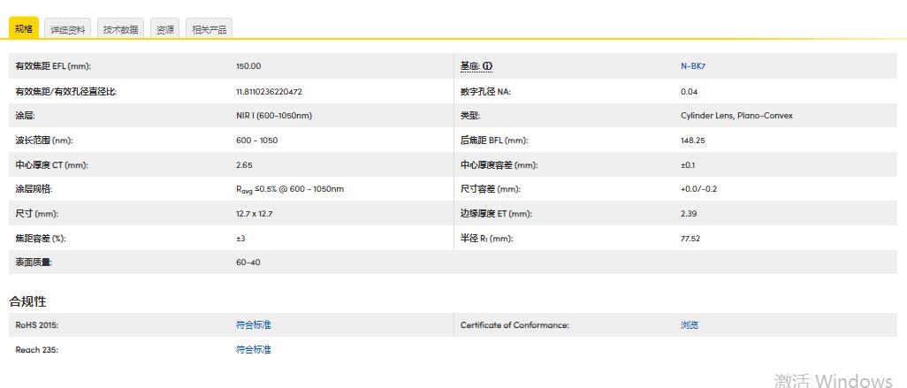Click the Ravg coating specification value
Viewport: 907px width, 388px height.
(x=290, y=189)
